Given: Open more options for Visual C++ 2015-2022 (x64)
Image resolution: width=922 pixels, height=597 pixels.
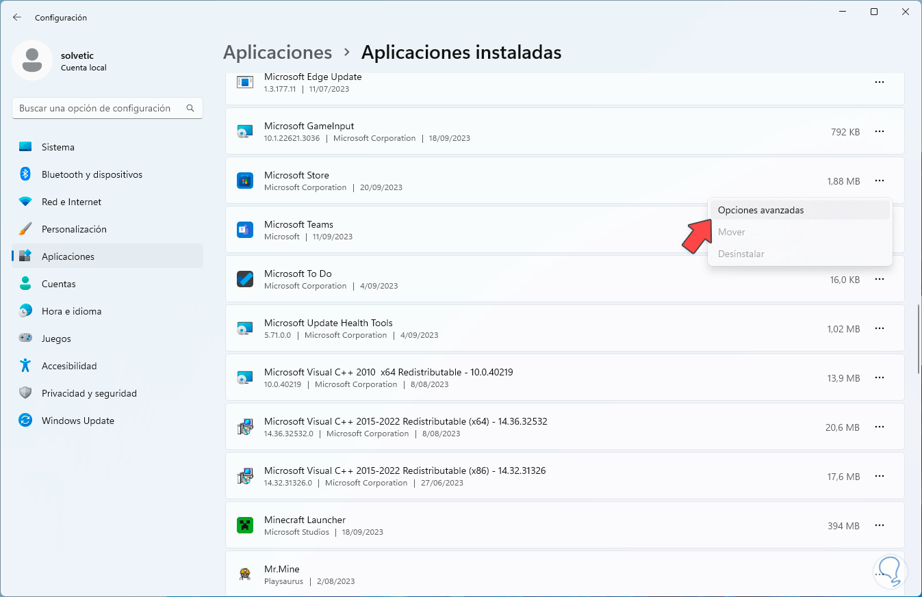Looking at the screenshot, I should pos(880,427).
